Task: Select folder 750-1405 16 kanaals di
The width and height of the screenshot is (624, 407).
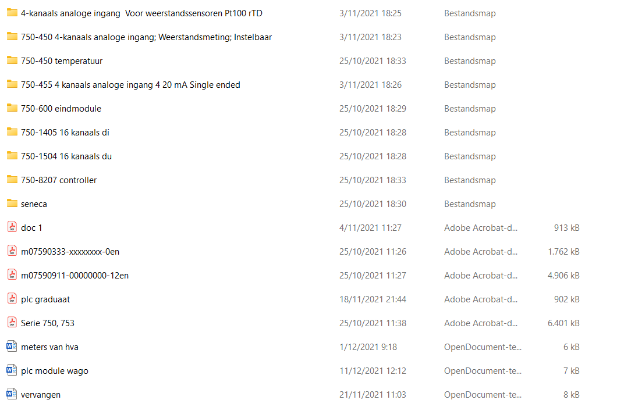Action: pos(65,133)
